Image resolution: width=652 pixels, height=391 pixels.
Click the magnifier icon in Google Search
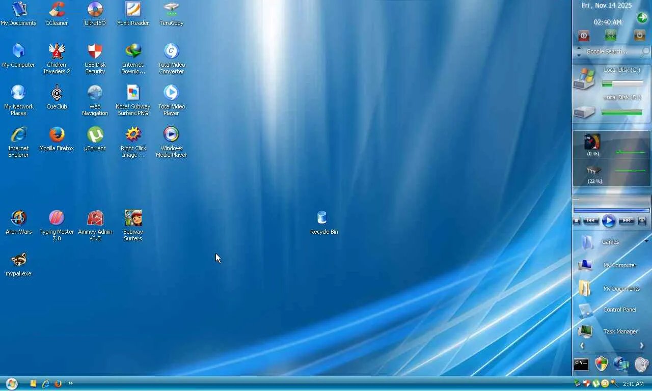(646, 51)
